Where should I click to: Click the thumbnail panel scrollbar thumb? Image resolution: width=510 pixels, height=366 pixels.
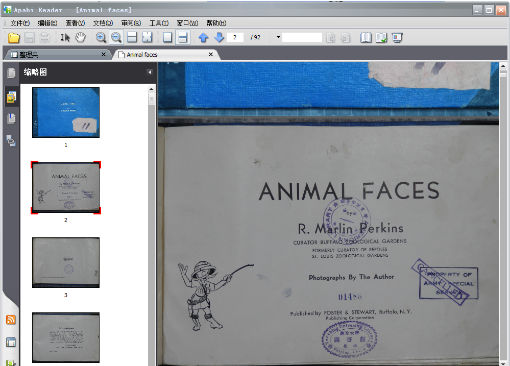click(x=151, y=99)
